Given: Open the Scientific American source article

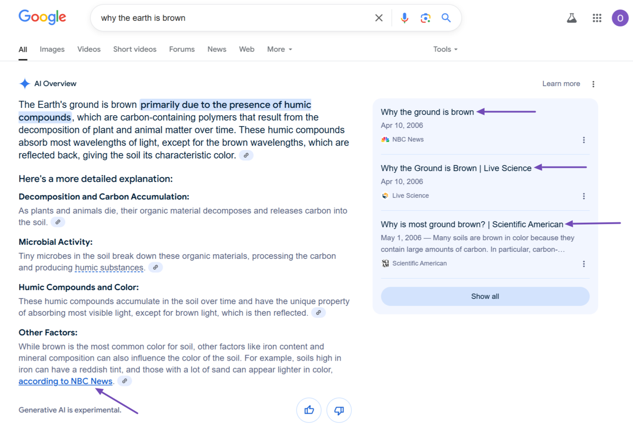Looking at the screenshot, I should pyautogui.click(x=472, y=224).
